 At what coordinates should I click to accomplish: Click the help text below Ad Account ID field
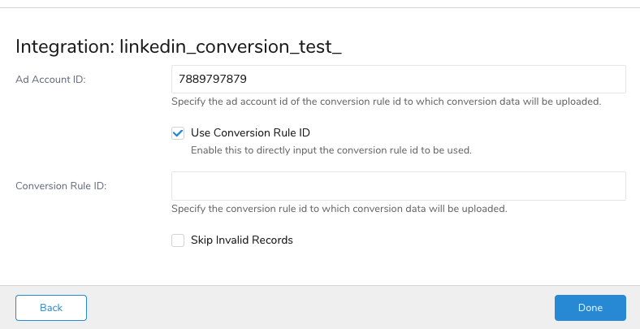pos(386,102)
